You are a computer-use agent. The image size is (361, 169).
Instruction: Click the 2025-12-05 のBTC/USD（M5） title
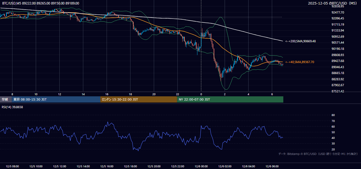(333, 3)
